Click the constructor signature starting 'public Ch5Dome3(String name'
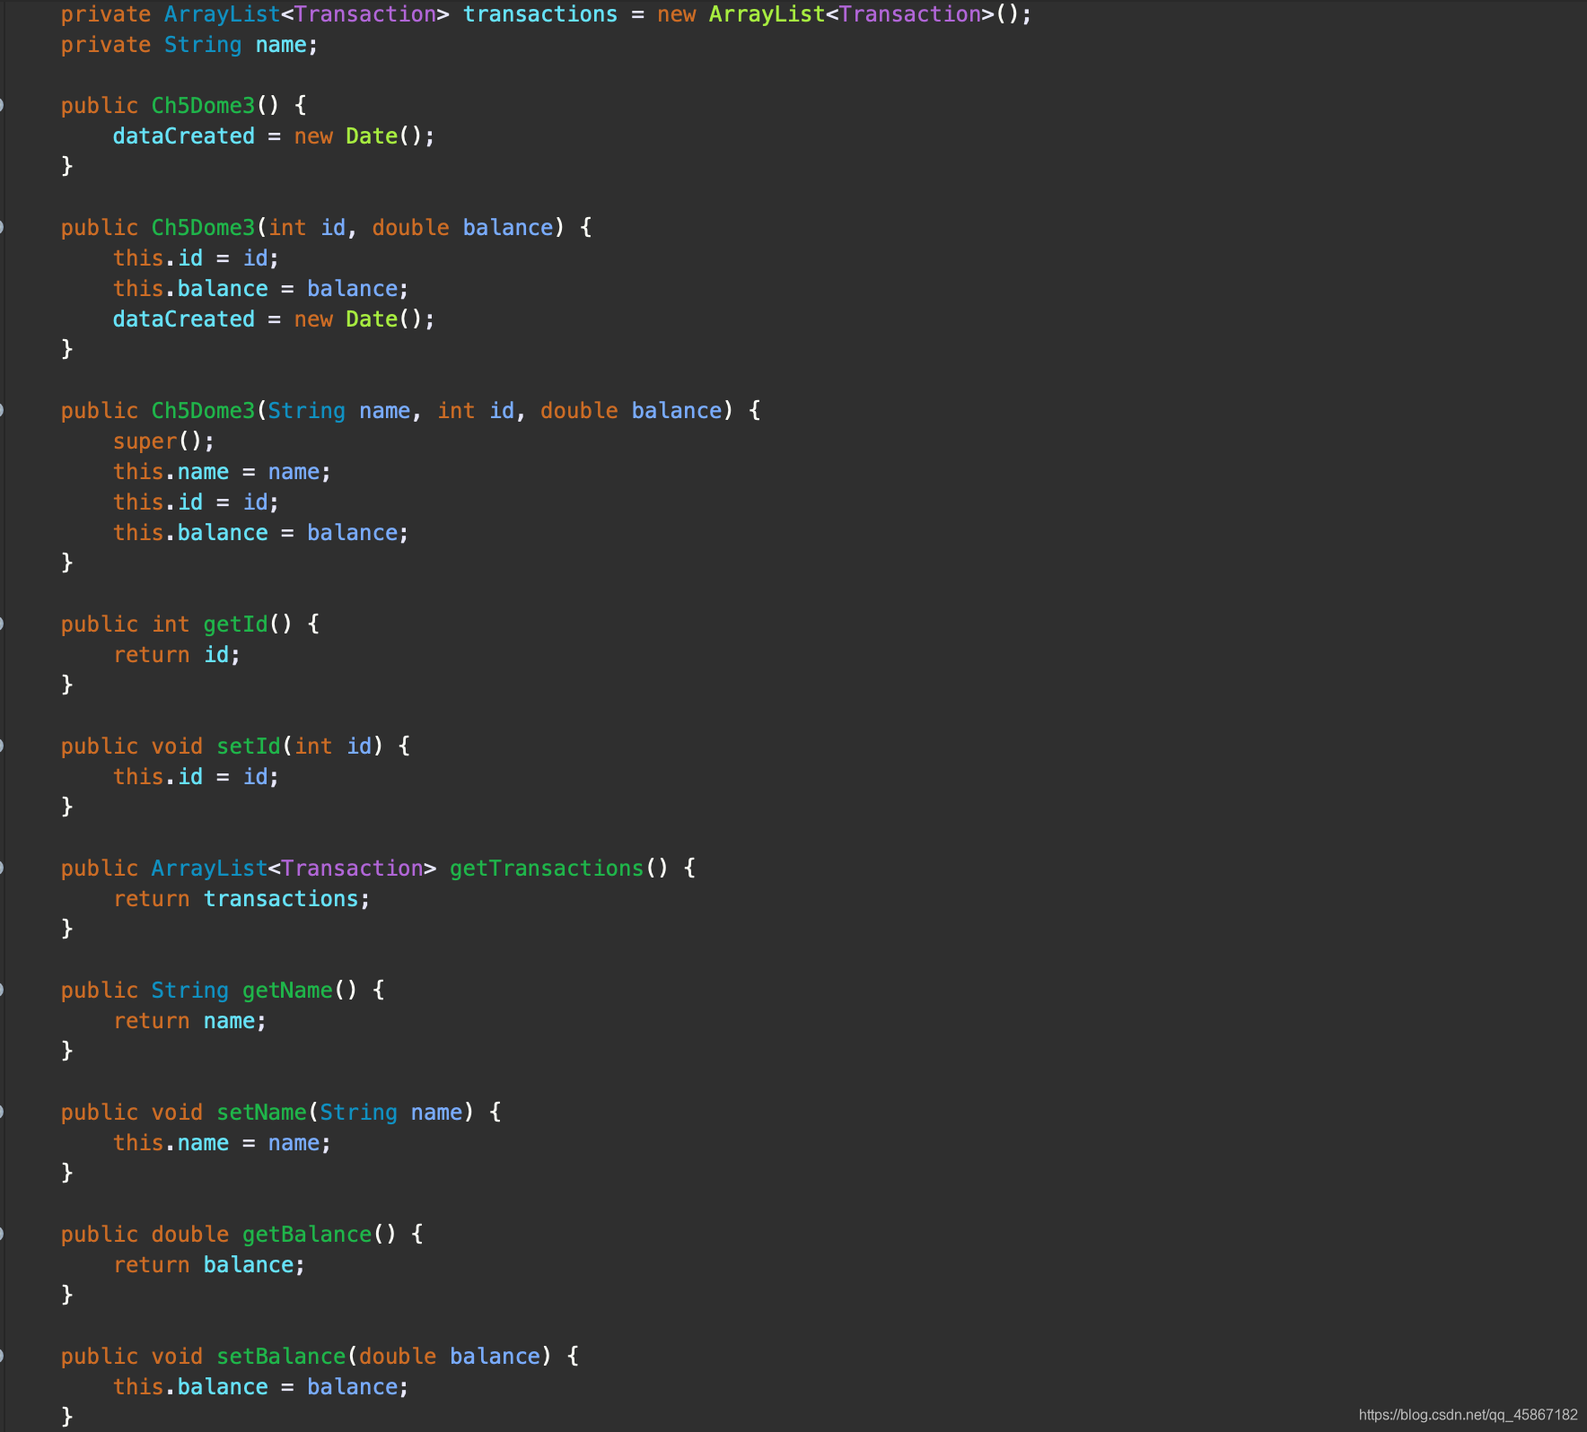Viewport: 1587px width, 1432px height. point(411,411)
